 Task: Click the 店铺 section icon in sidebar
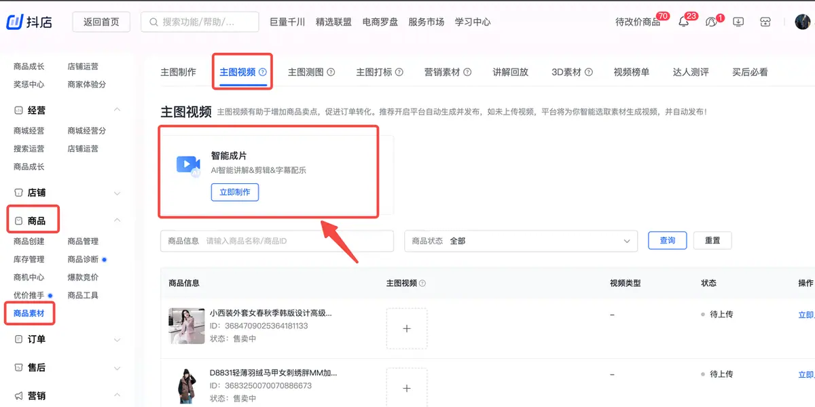point(18,193)
